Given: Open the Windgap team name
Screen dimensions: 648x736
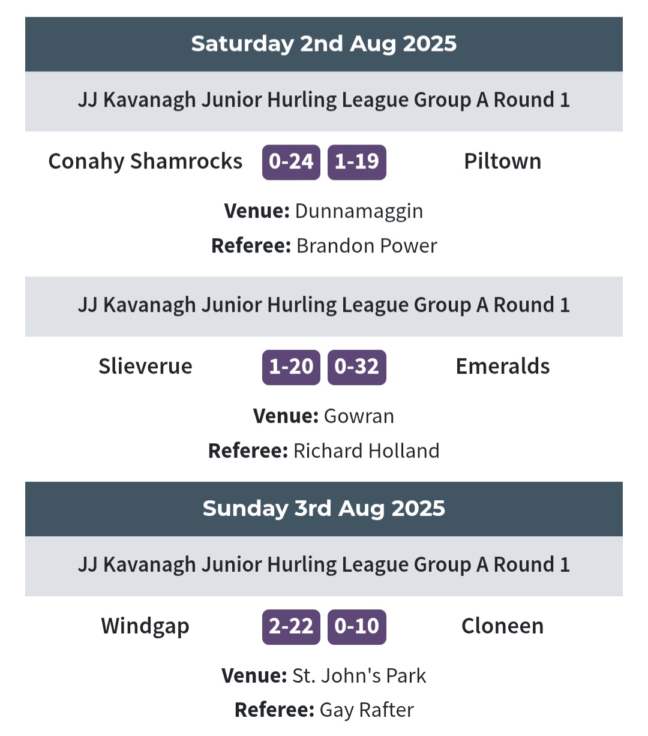Looking at the screenshot, I should 145,626.
